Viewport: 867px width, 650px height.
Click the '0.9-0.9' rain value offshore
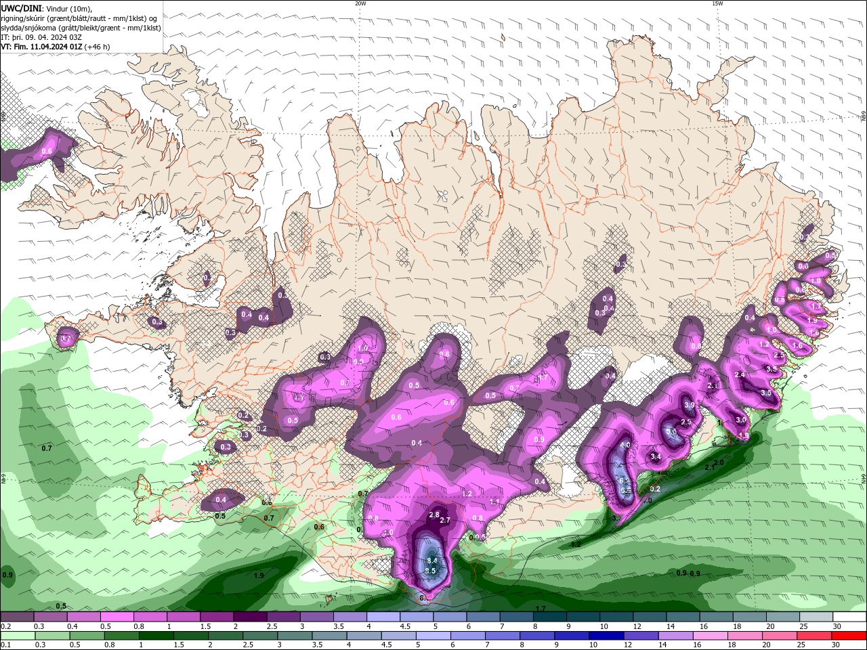688,573
